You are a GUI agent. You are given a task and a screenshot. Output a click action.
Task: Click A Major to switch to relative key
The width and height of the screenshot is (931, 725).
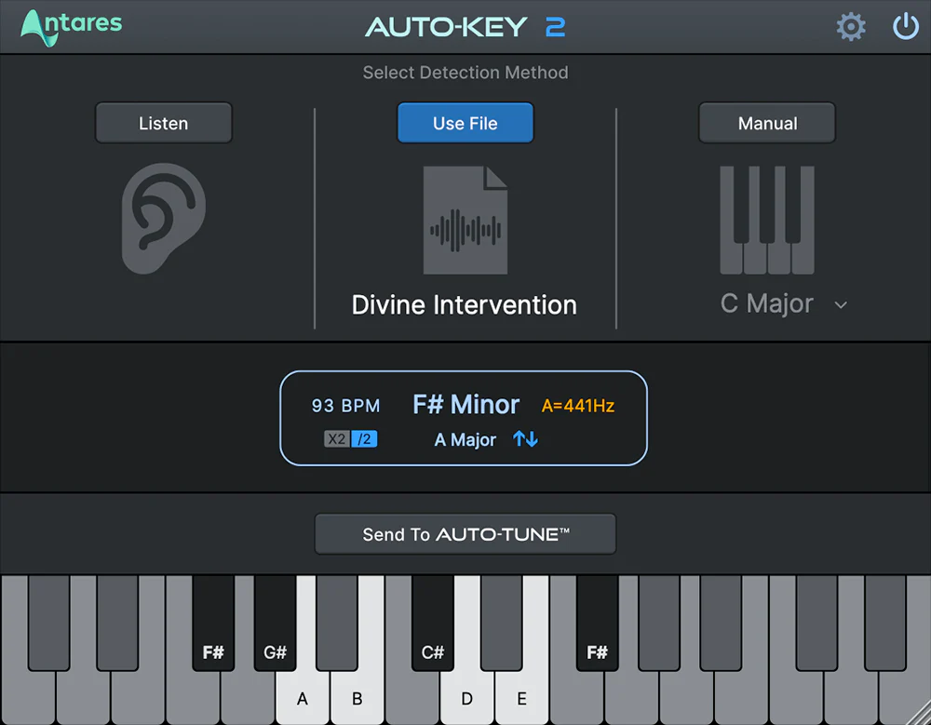point(464,439)
